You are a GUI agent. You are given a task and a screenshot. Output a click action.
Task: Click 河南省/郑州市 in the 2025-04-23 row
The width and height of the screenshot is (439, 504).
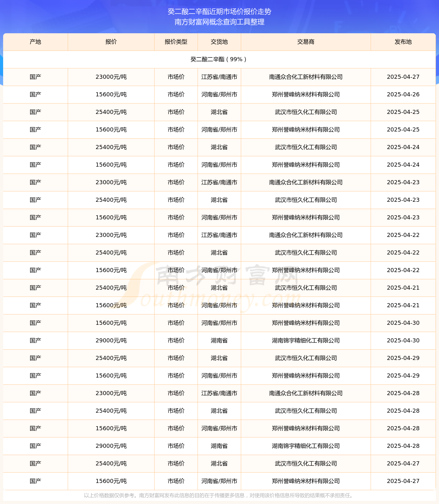219,217
